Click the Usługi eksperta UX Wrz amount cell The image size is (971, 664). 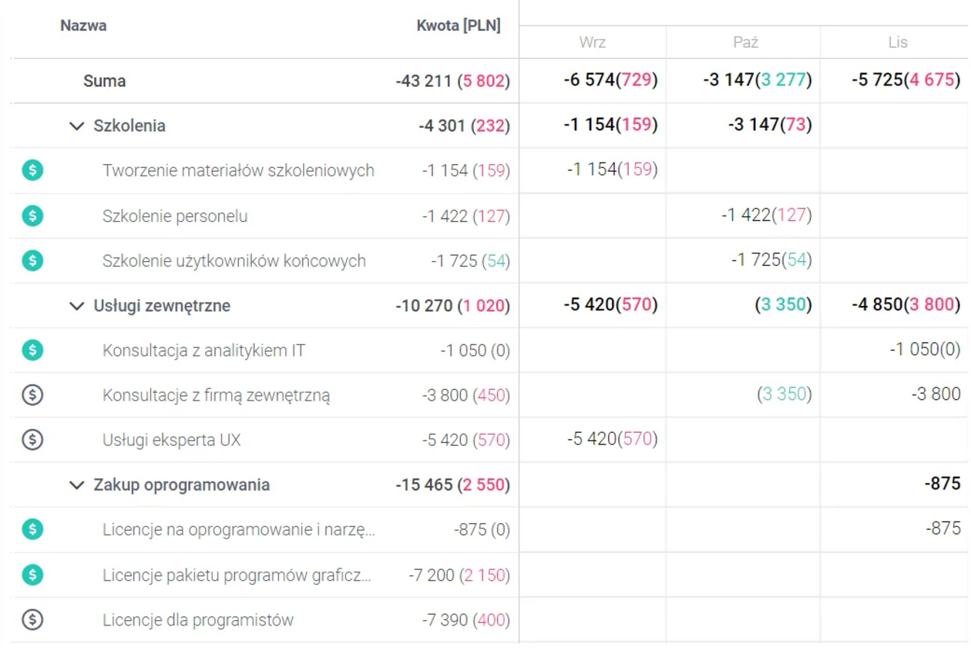[x=612, y=440]
